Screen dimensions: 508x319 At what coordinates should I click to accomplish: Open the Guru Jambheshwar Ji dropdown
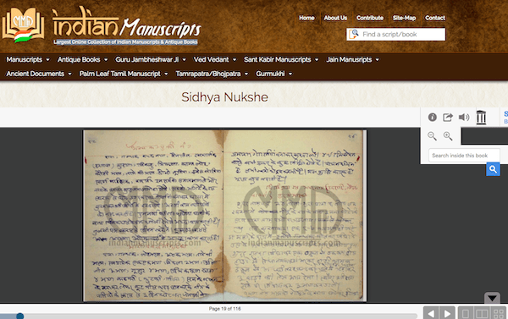coord(151,59)
